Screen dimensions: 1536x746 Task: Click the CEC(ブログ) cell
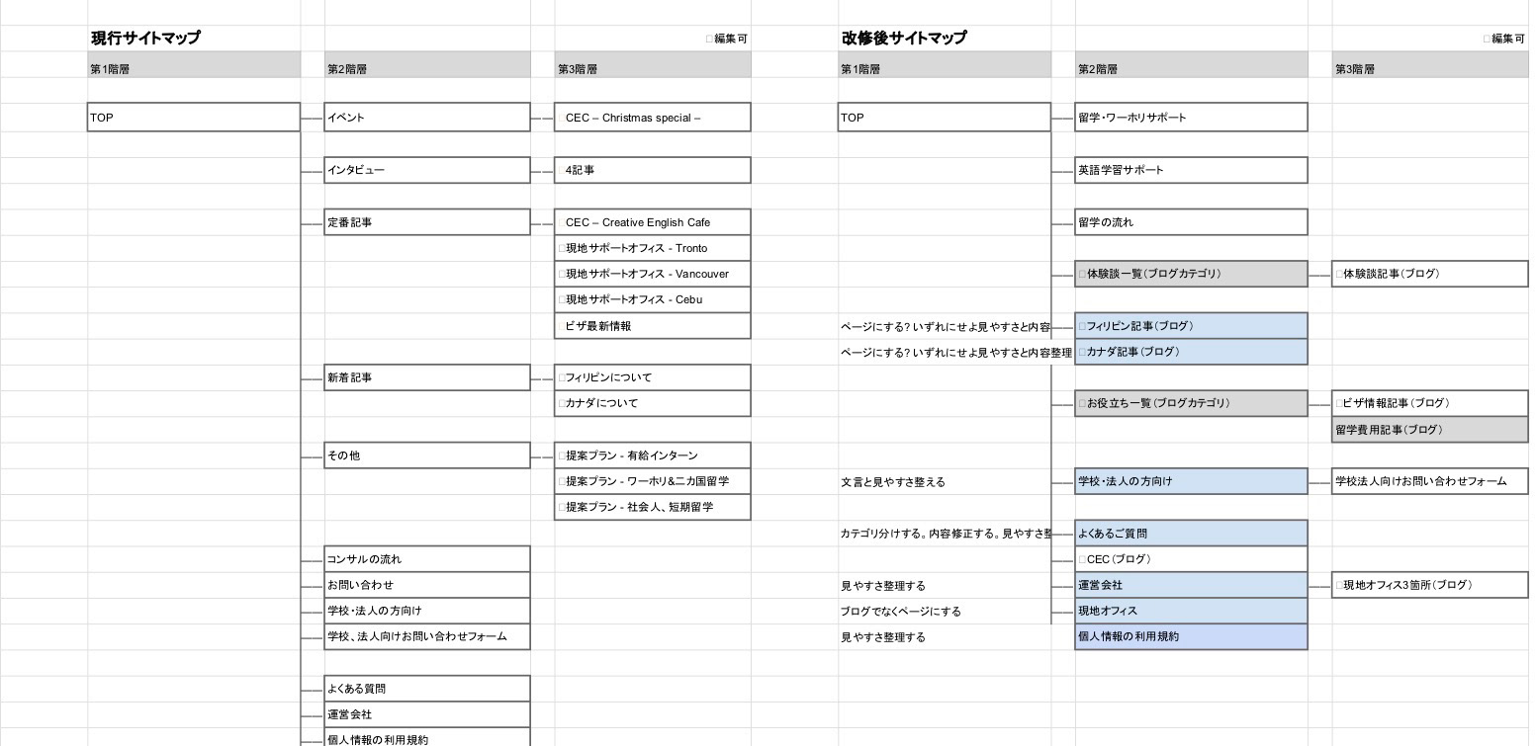tap(1191, 559)
